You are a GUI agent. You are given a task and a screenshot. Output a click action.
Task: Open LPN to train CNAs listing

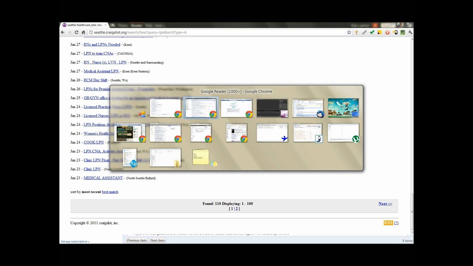pos(98,54)
